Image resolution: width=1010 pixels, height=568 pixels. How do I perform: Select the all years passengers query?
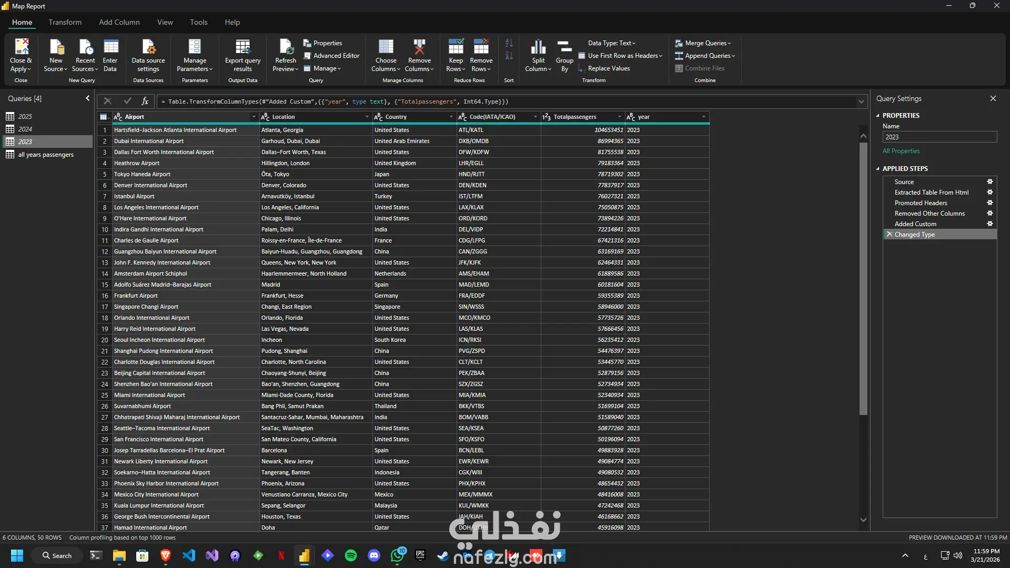(46, 155)
